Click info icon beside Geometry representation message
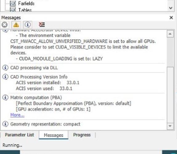177x154 pixels. (5, 124)
